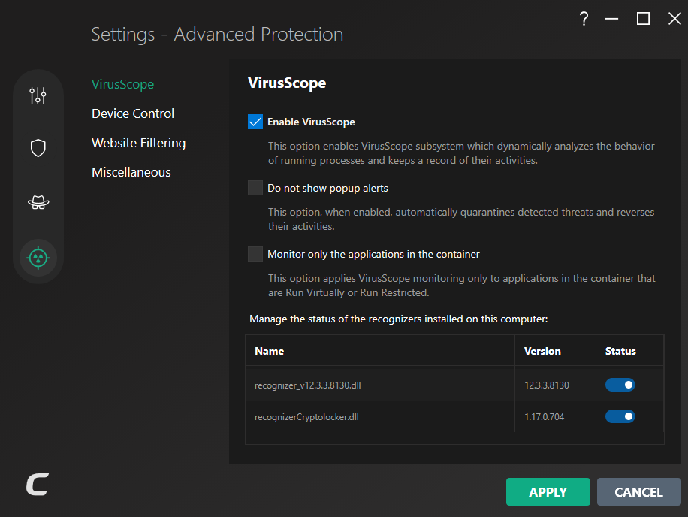Disable recognizerCryptolocker.dll status switch
Viewport: 688px width, 517px height.
pyautogui.click(x=620, y=416)
